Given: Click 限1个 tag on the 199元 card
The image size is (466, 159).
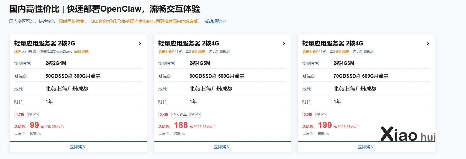Looking at the screenshot, I should point(321,115).
